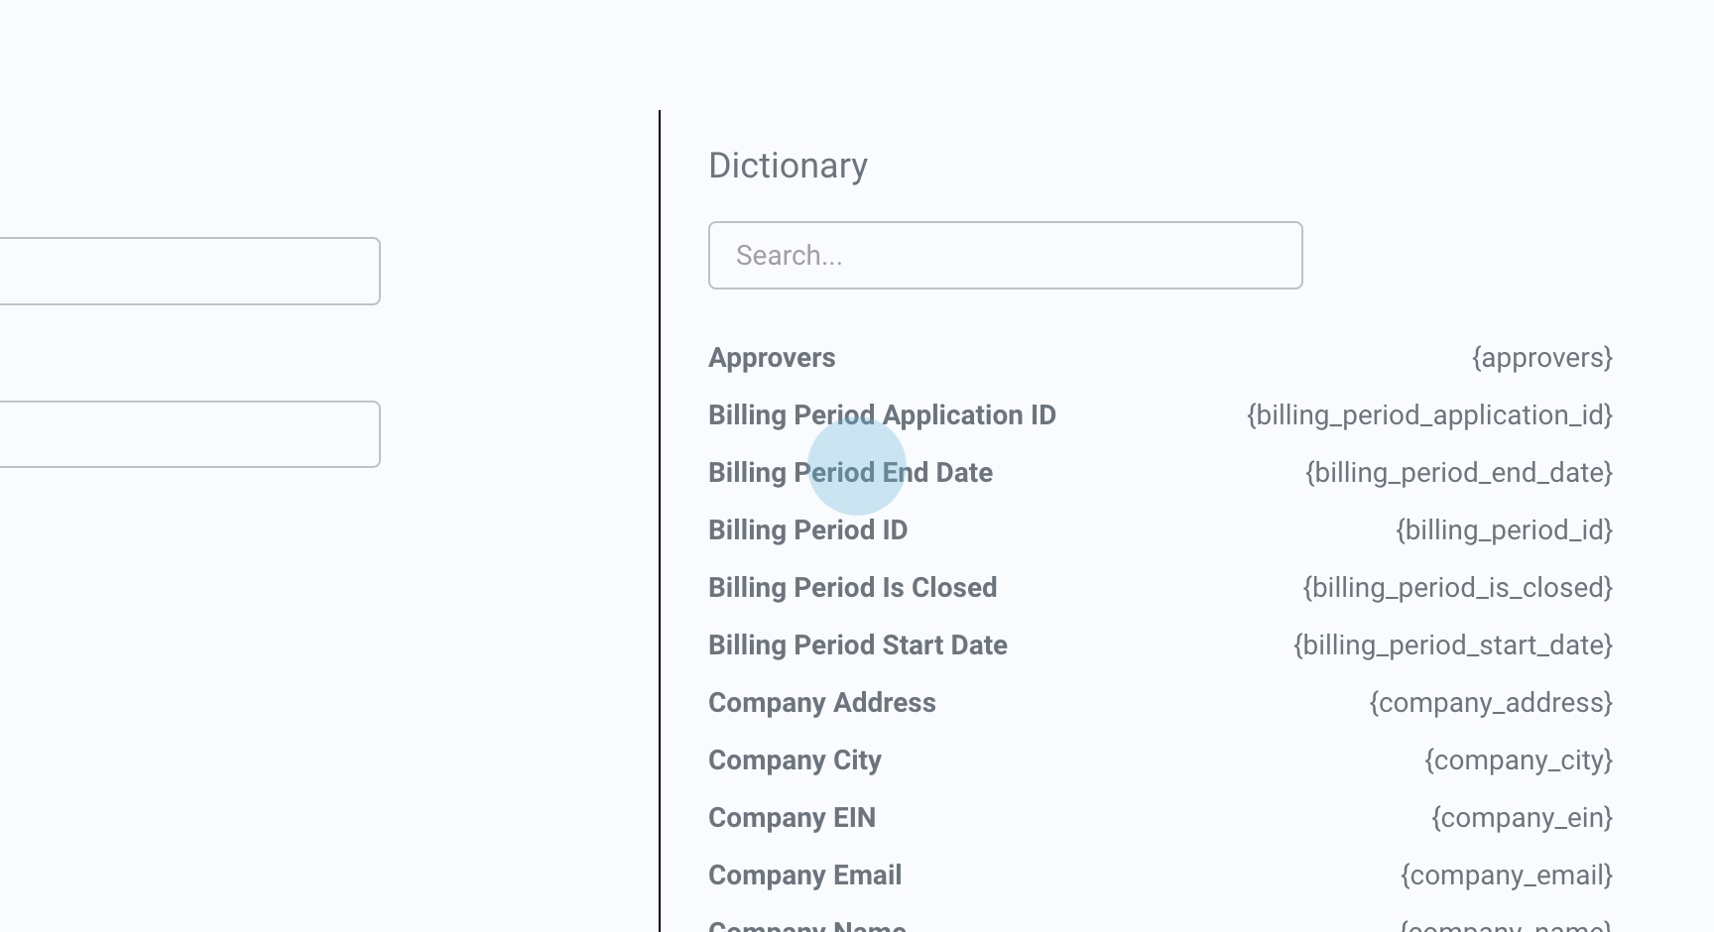Click the Billing Period Application ID label
The height and width of the screenshot is (932, 1714).
[882, 415]
